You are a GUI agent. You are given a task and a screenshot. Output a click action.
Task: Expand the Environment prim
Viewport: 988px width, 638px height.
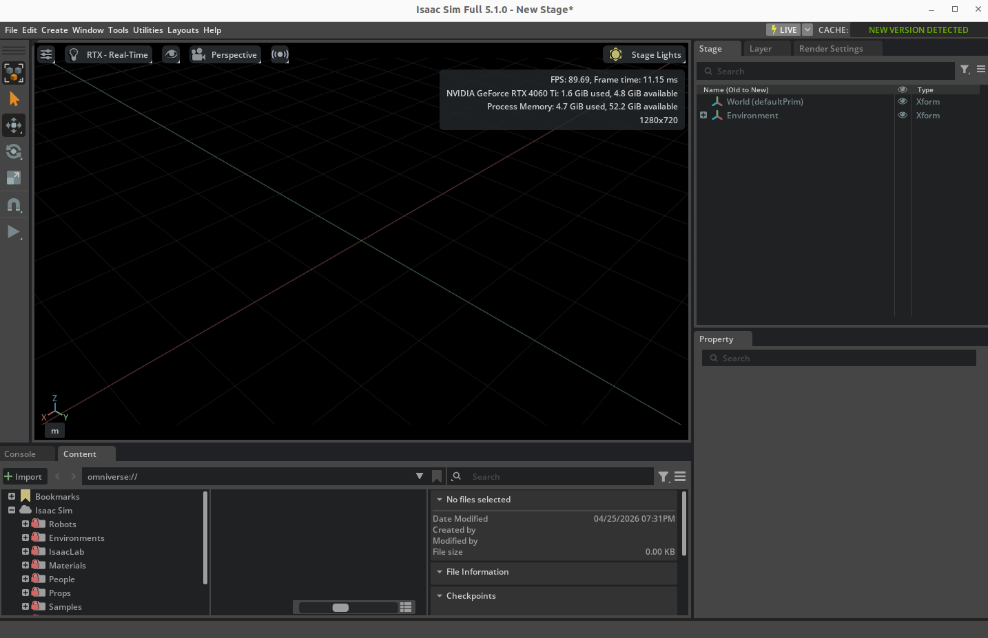point(703,116)
